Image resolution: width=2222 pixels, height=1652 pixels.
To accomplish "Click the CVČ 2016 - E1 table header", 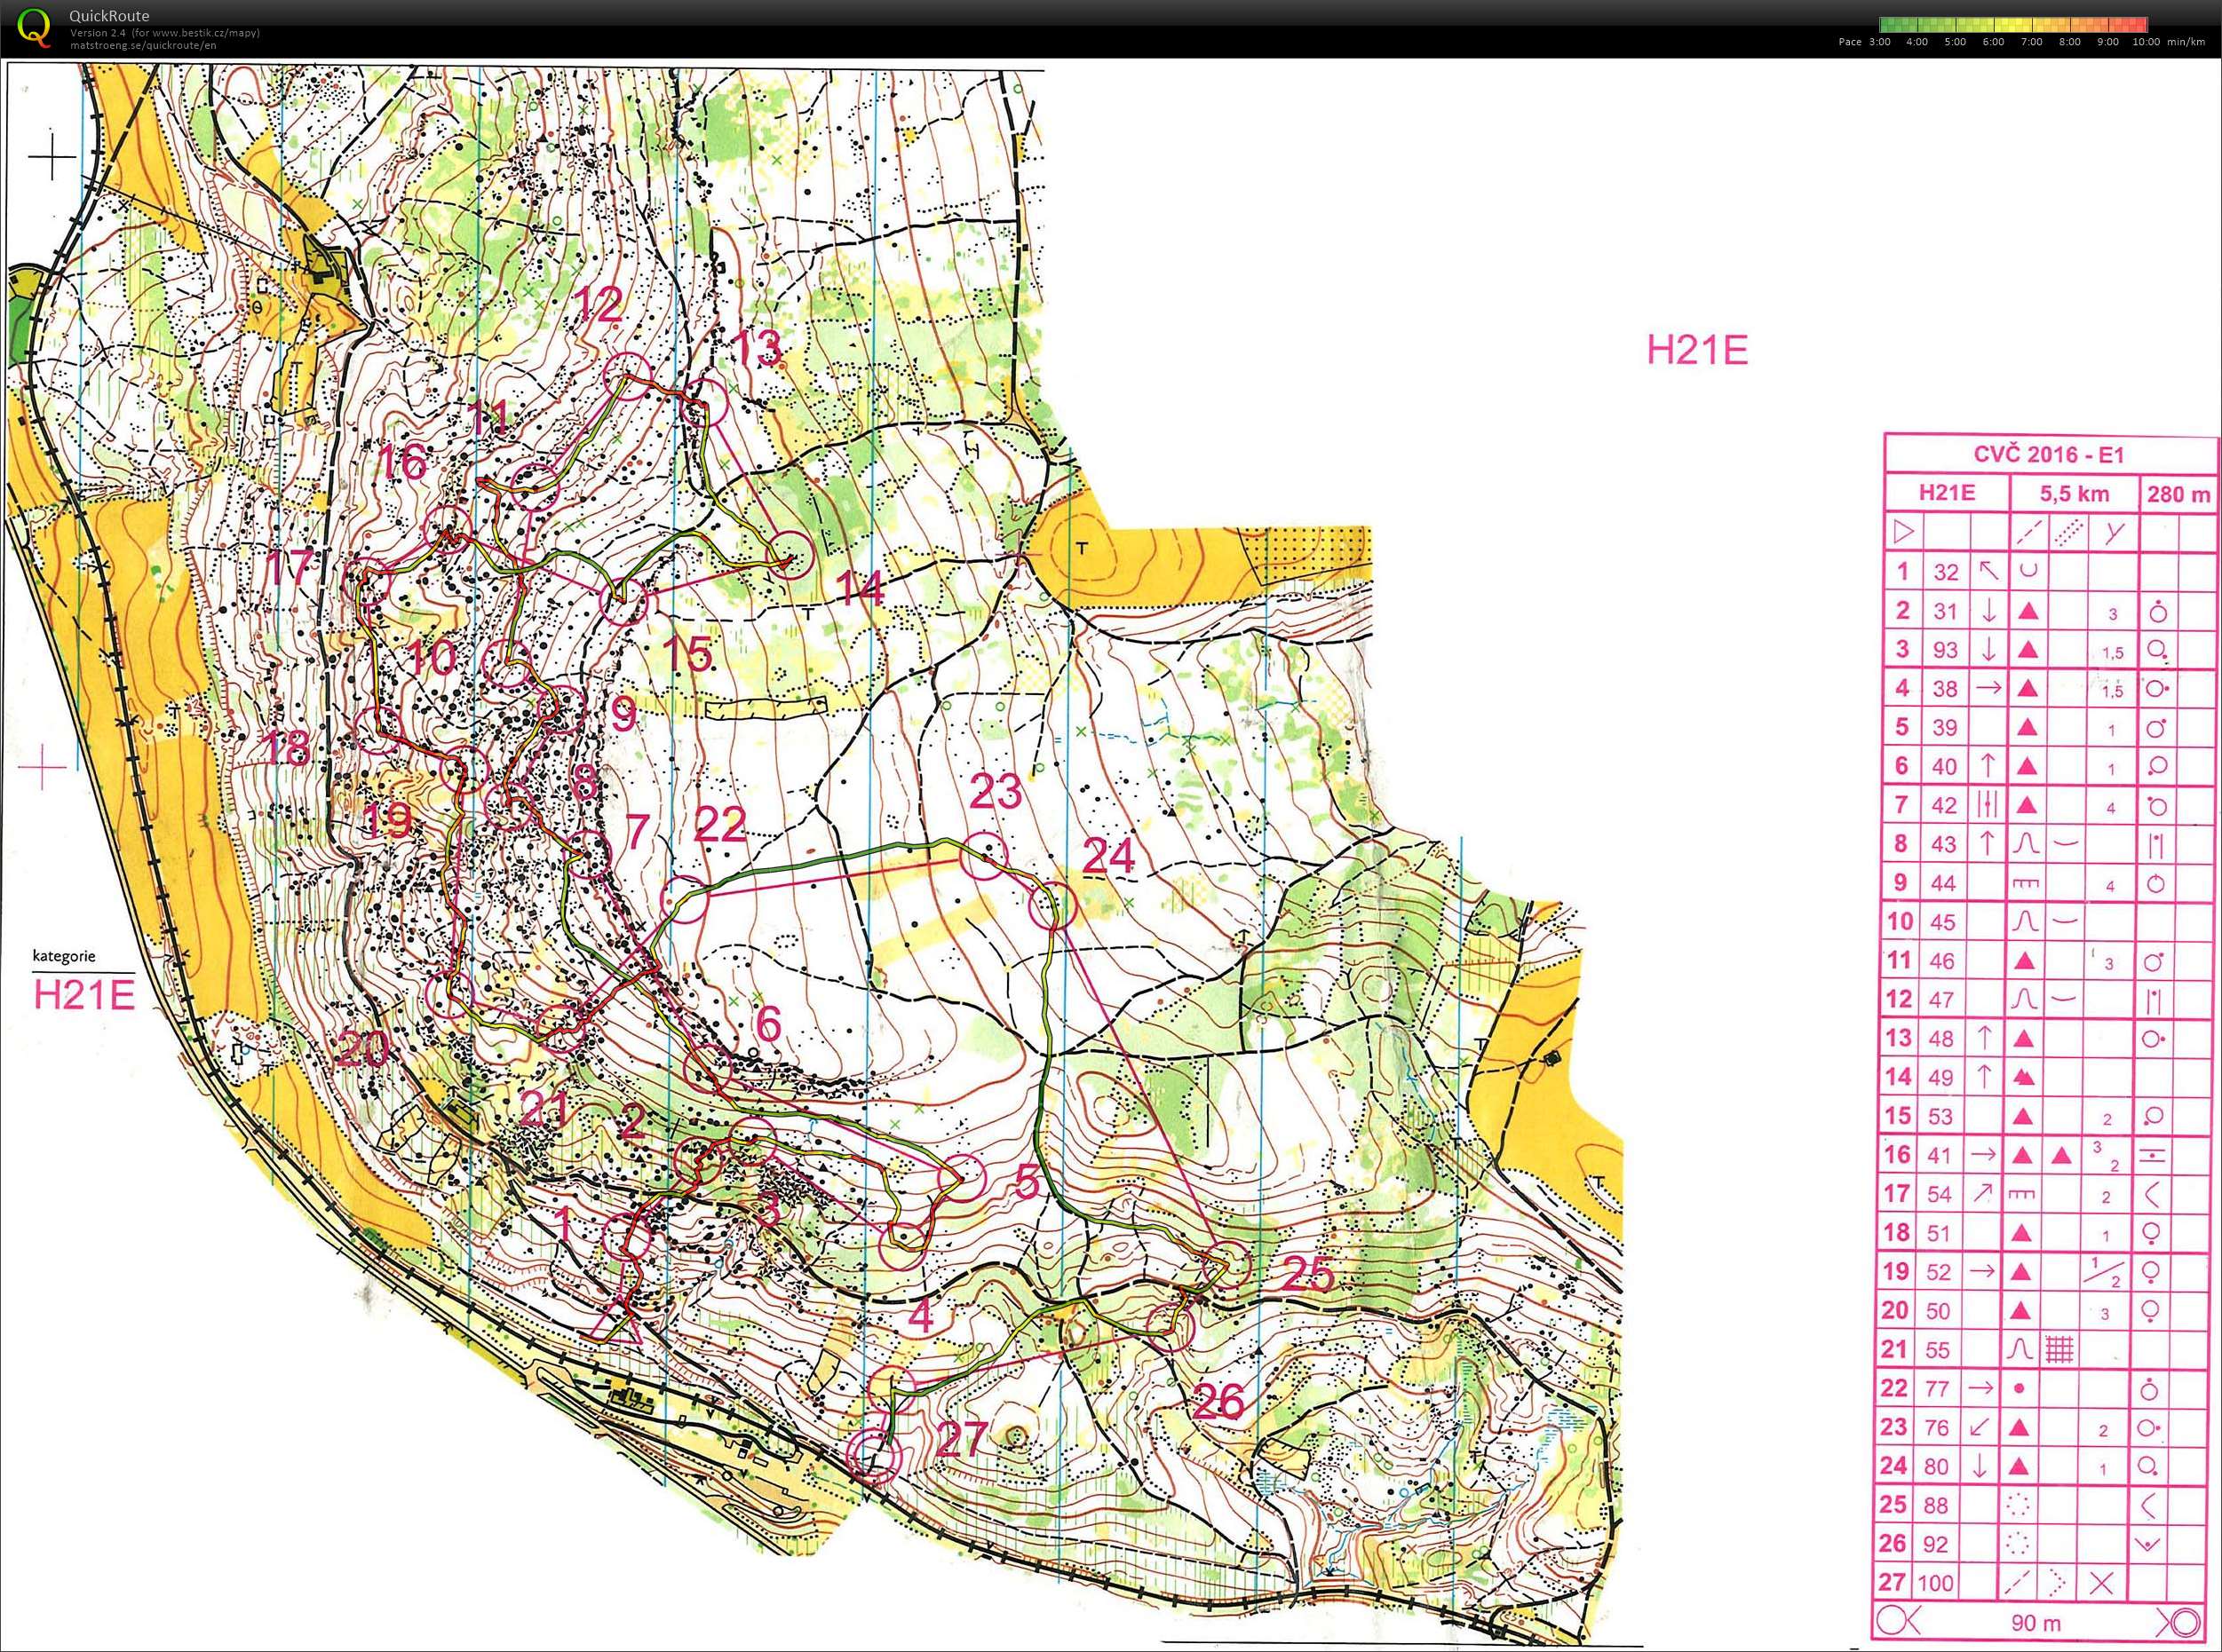I will [x=2048, y=455].
